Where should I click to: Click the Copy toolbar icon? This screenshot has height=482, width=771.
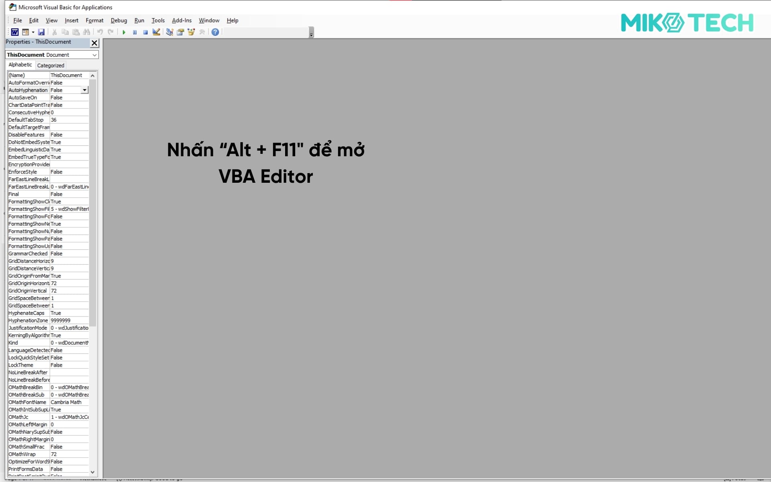pos(65,32)
